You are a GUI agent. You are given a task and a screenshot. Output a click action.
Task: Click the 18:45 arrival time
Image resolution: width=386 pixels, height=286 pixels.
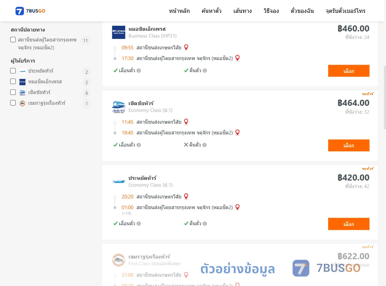(x=127, y=133)
